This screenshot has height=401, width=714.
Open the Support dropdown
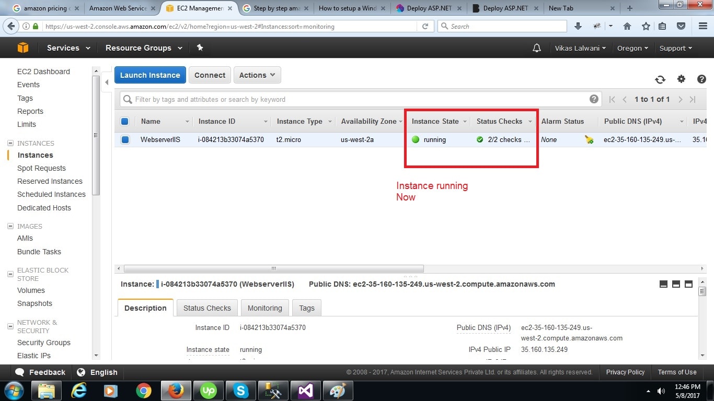point(676,48)
